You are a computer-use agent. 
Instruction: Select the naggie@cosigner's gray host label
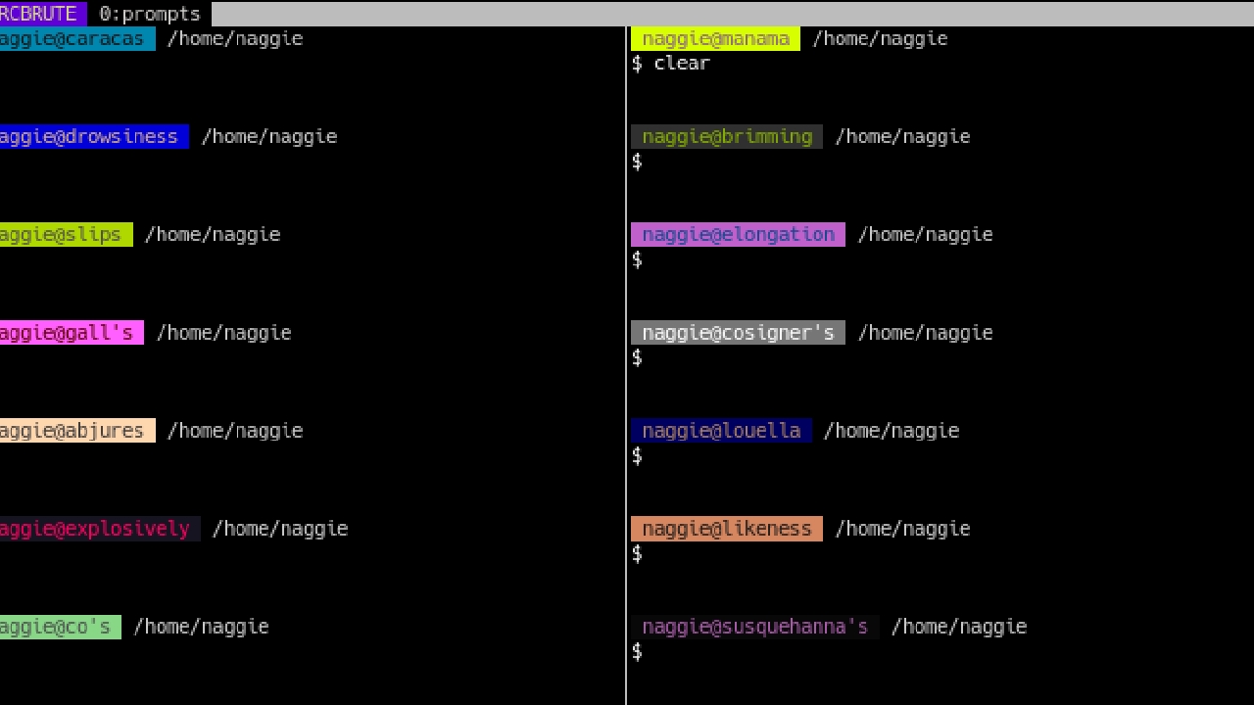pos(738,333)
